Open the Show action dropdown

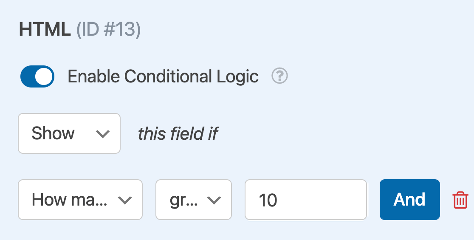tap(69, 133)
